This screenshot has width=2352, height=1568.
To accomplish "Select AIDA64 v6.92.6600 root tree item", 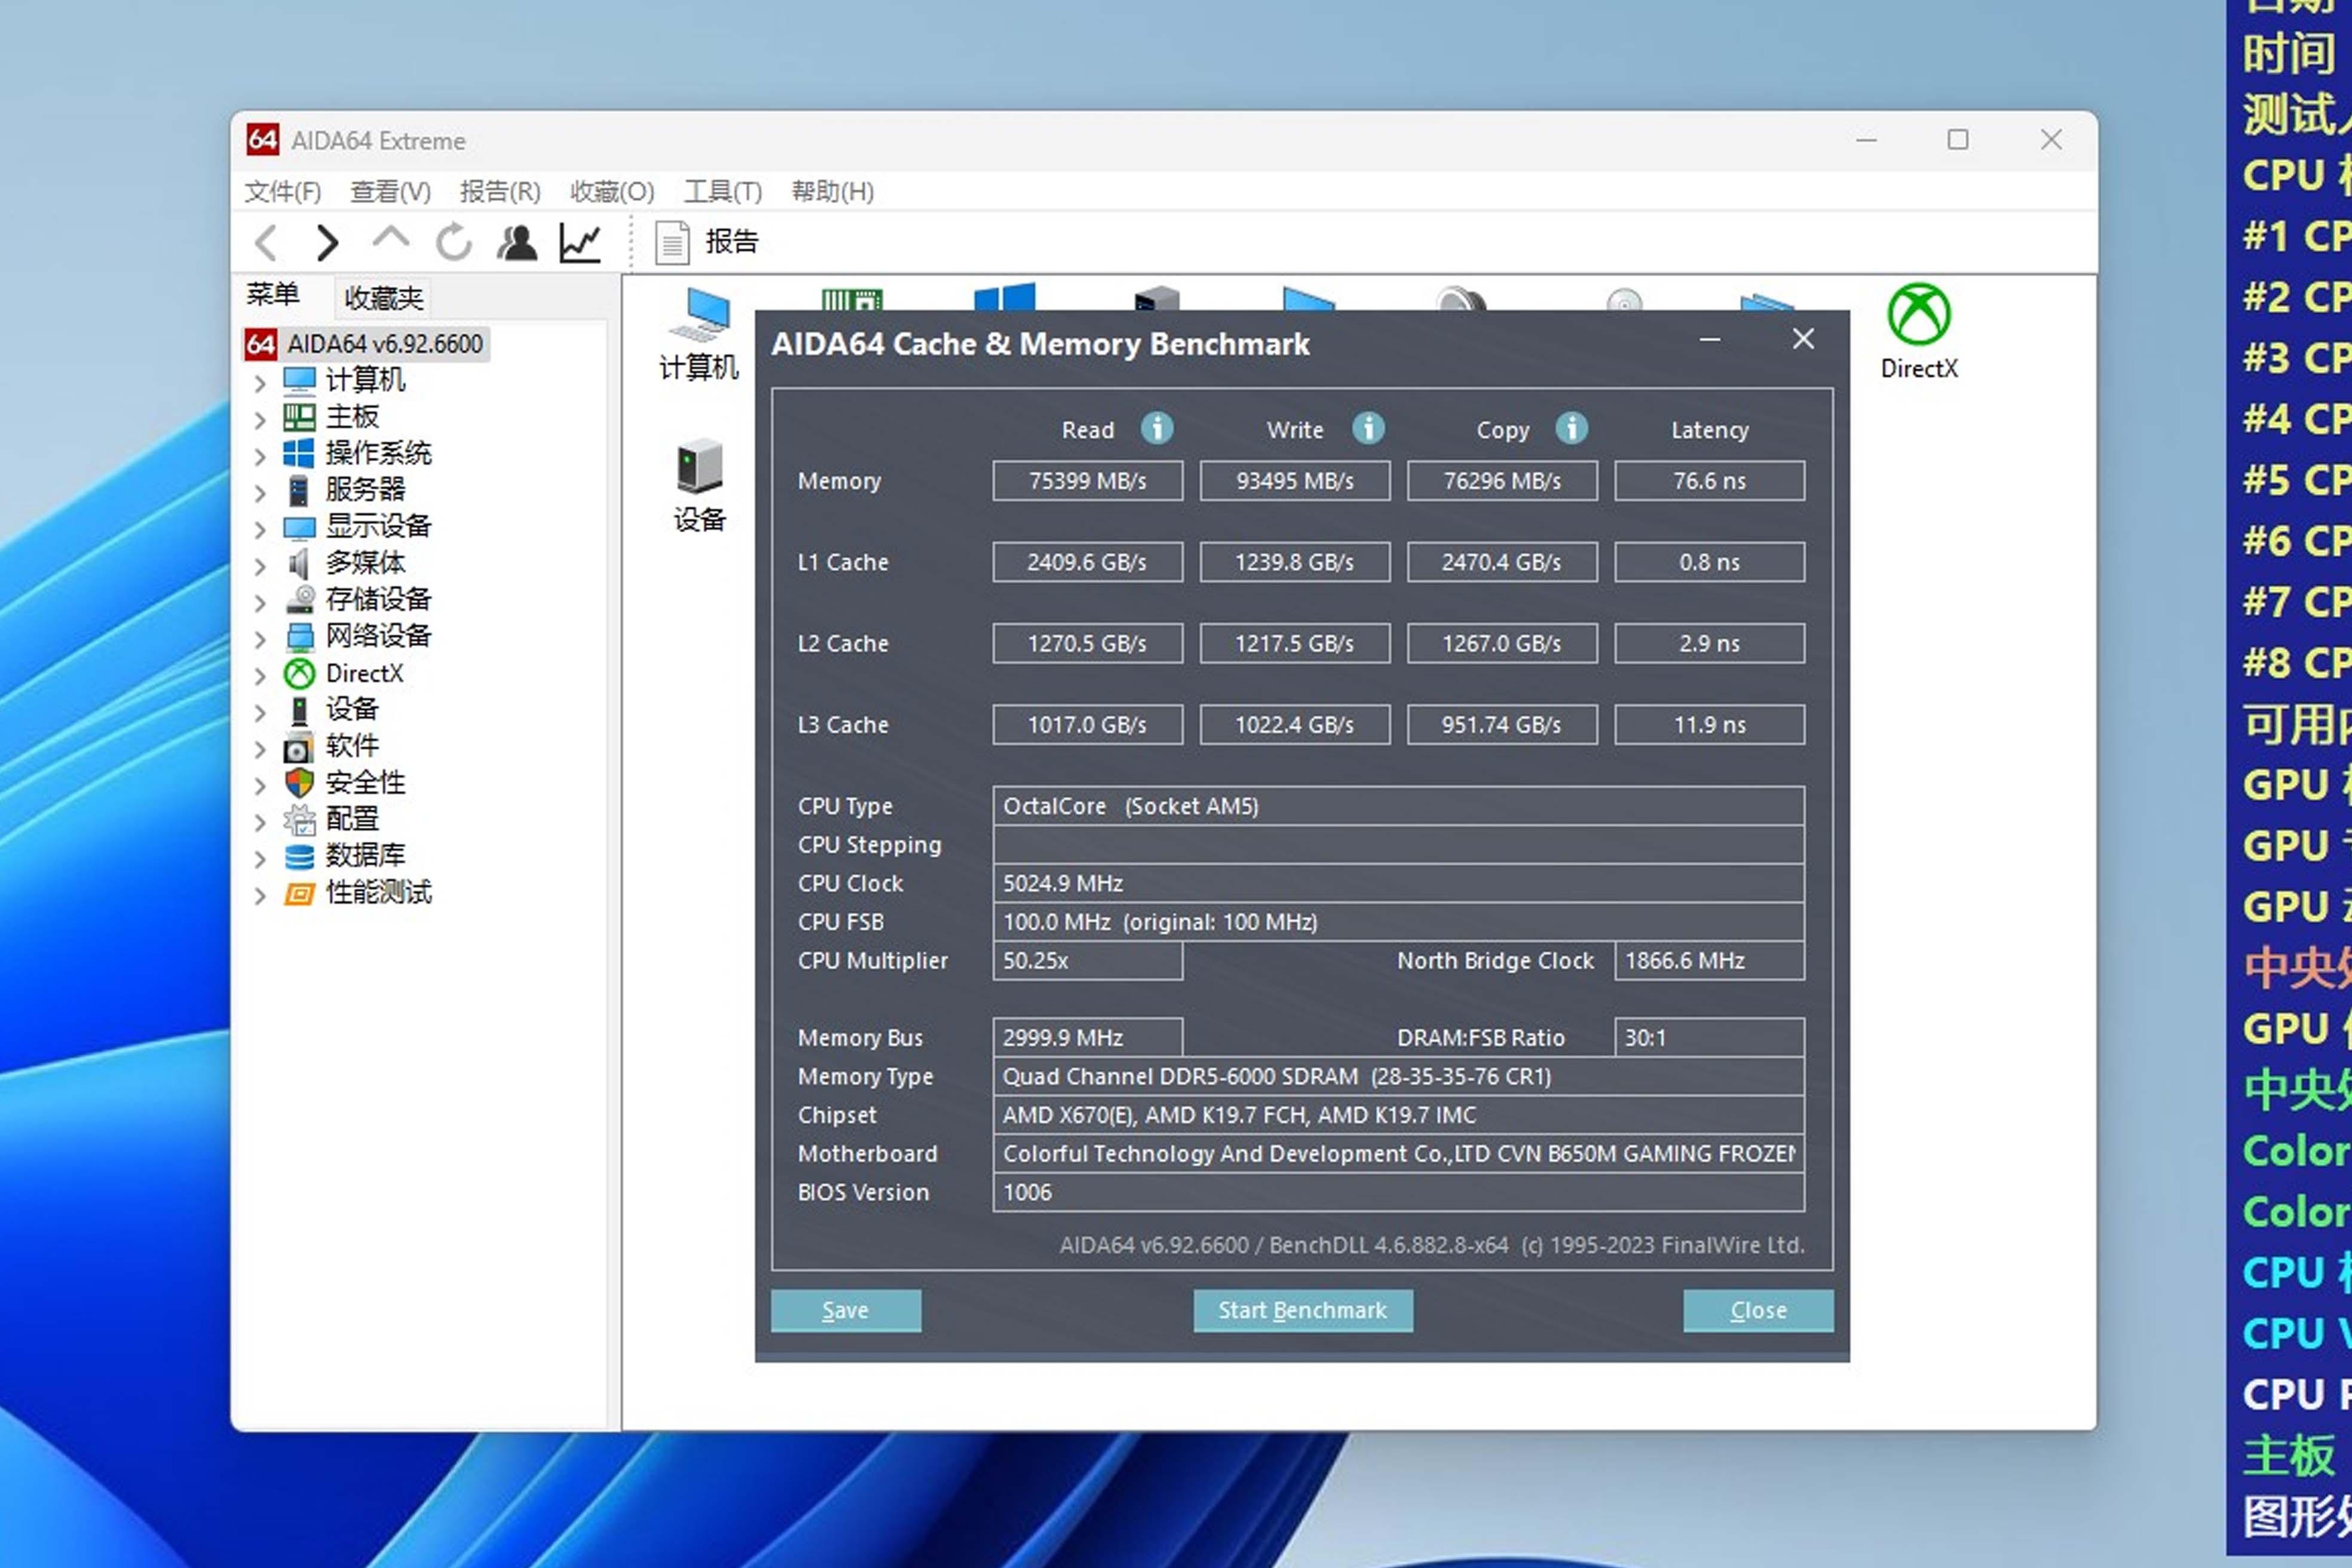I will pos(384,344).
